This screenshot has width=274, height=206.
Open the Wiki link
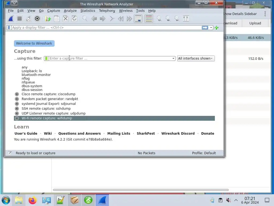coord(48,134)
